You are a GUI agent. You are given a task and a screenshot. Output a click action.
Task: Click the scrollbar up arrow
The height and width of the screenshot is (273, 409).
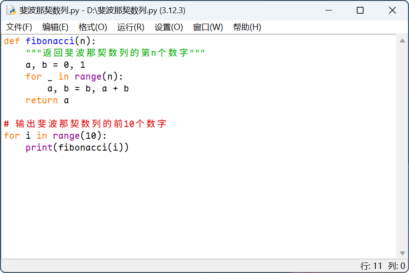pyautogui.click(x=402, y=41)
